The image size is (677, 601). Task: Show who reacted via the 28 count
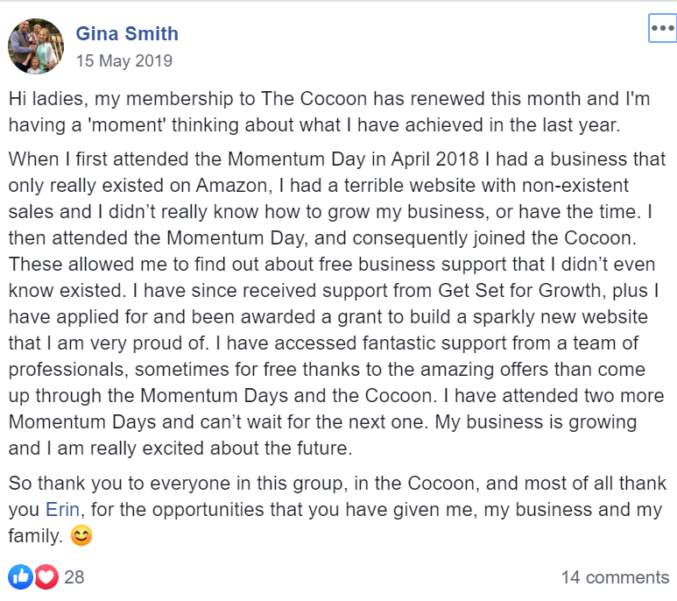point(74,577)
